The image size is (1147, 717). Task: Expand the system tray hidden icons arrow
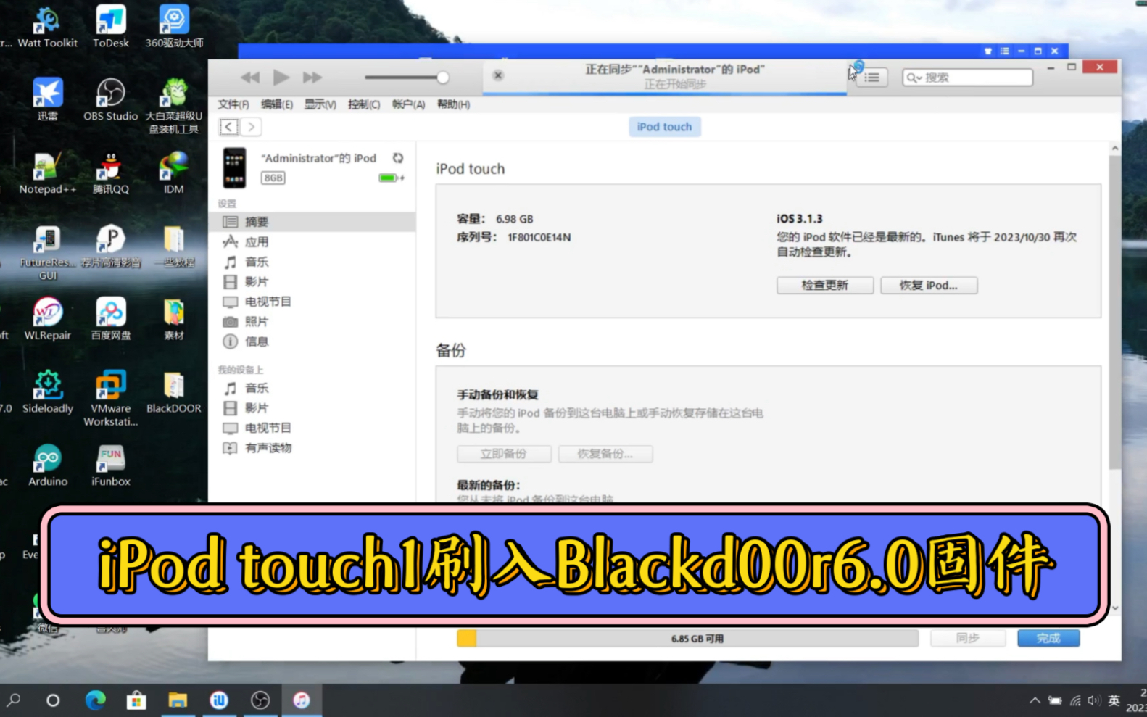point(1035,700)
